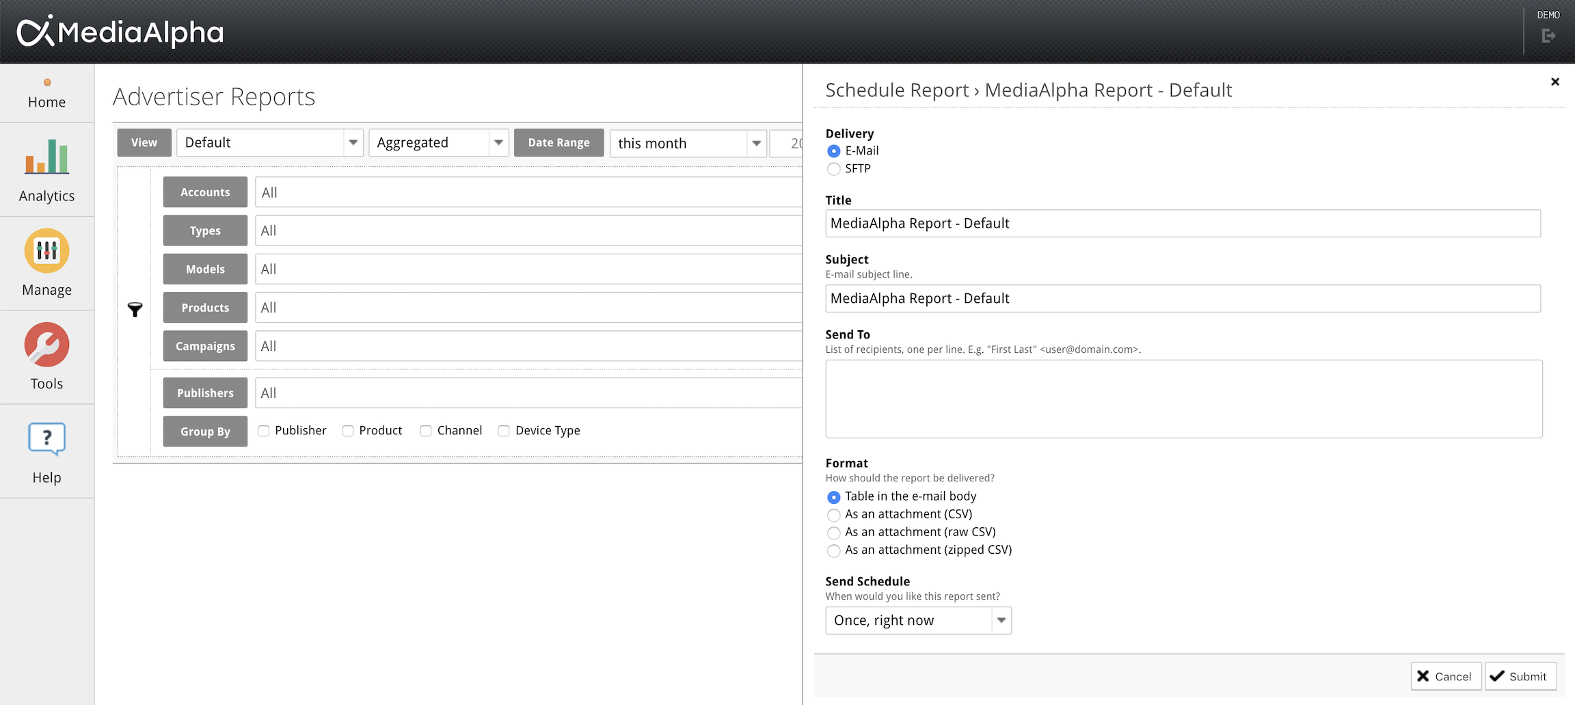Open the Tools wrench icon
Viewport: 1575px width, 705px height.
(46, 344)
